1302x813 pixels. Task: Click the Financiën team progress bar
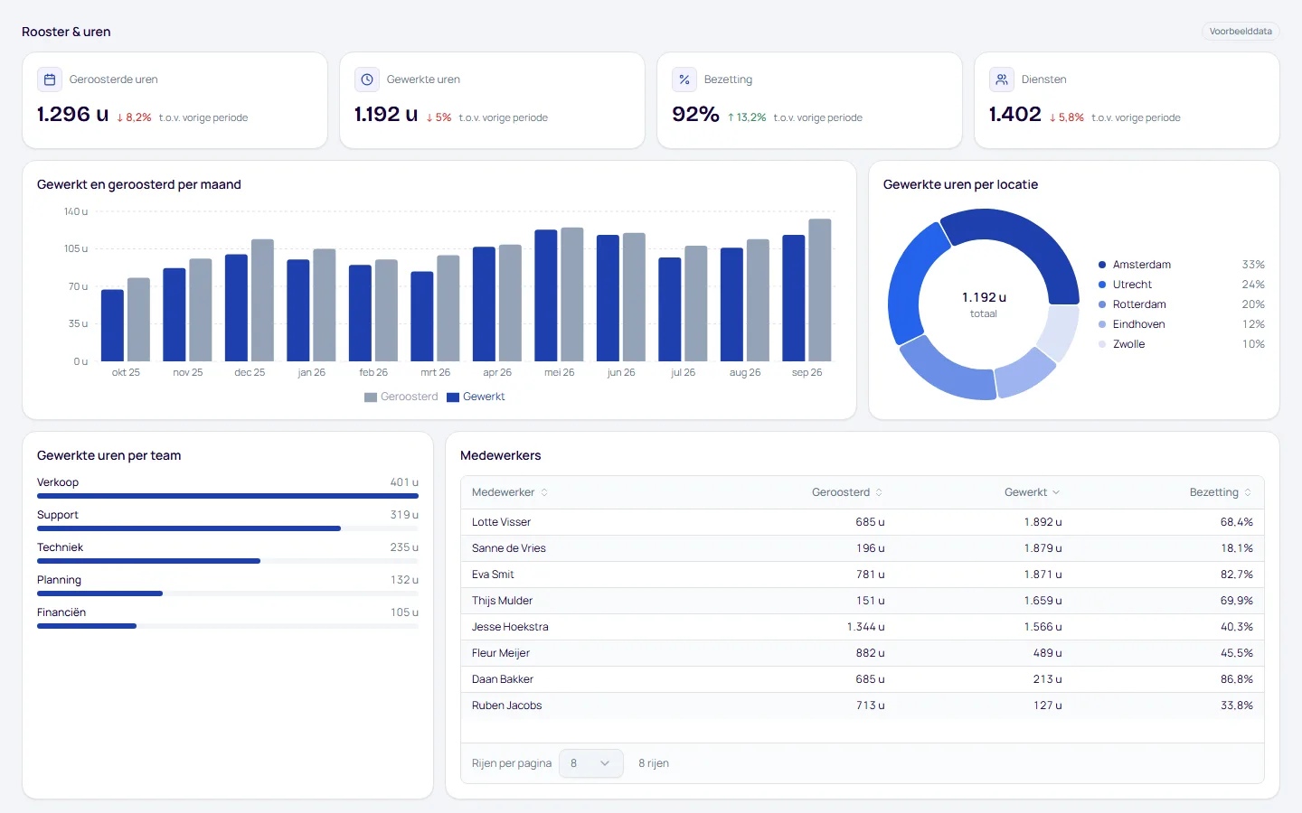pos(228,626)
